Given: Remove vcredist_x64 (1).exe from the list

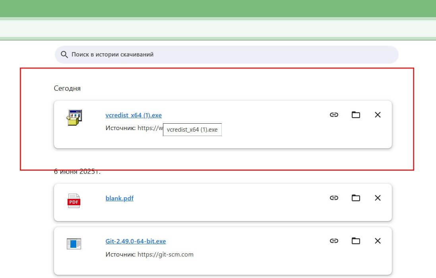Looking at the screenshot, I should coord(378,115).
